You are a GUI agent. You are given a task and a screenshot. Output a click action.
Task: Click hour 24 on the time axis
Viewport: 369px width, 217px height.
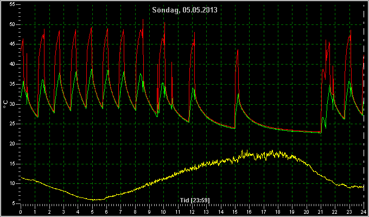coord(364,212)
